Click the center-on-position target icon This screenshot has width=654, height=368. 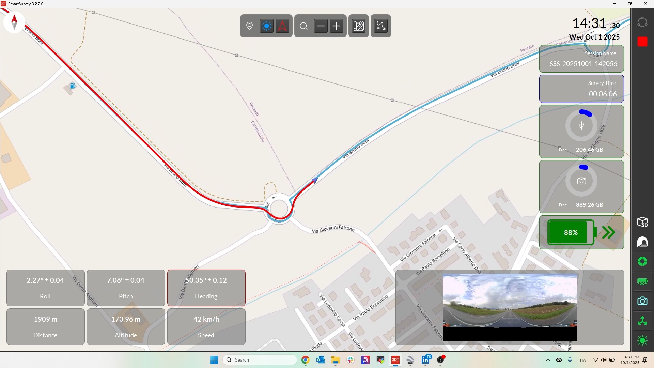click(x=267, y=26)
